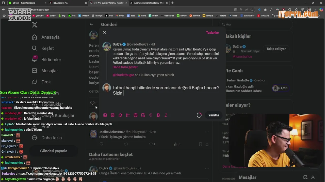The image size is (325, 182).
Task: Open linkedin bookmark
Action: (x=84, y=16)
